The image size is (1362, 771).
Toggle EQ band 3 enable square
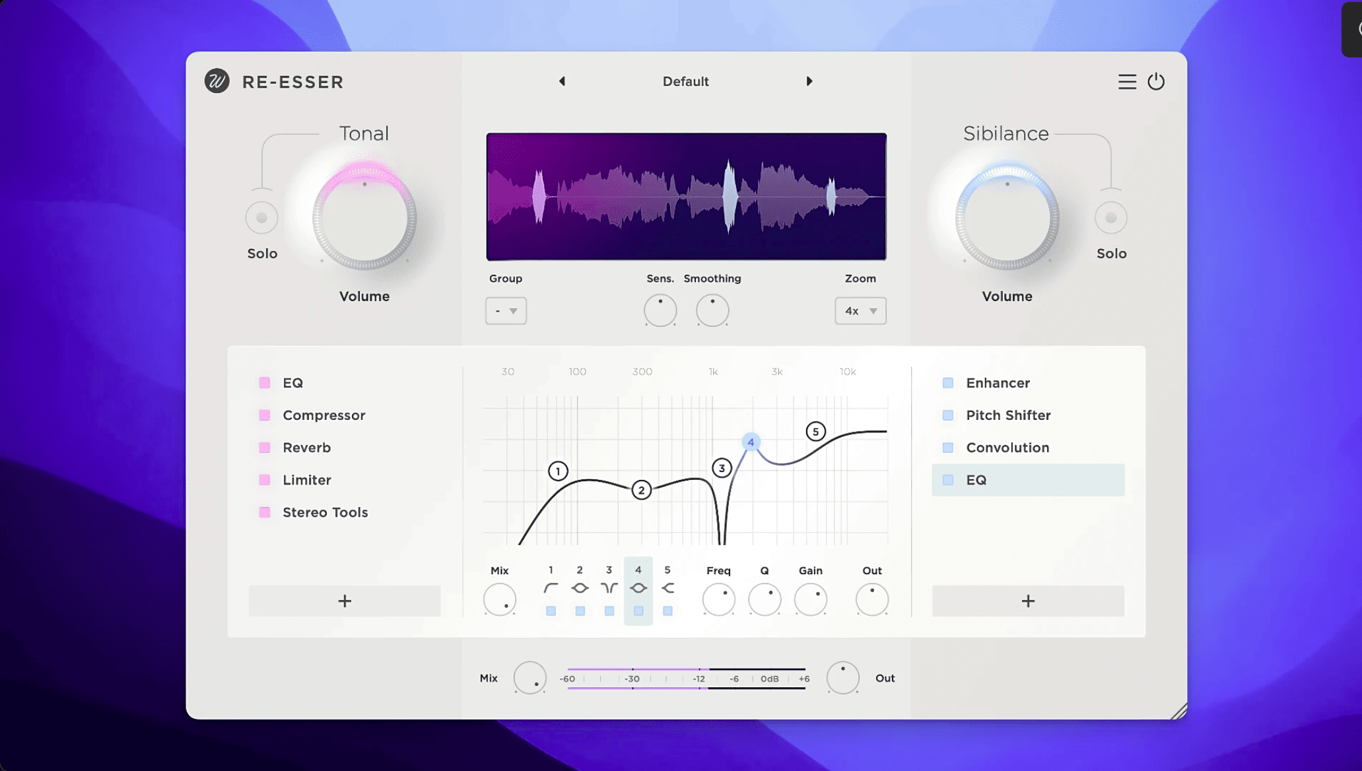[609, 611]
